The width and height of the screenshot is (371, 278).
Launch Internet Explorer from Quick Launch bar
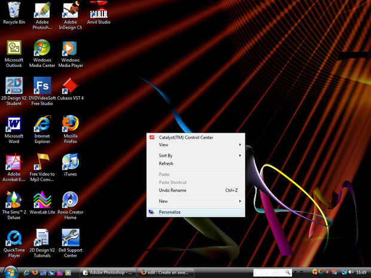click(26, 273)
